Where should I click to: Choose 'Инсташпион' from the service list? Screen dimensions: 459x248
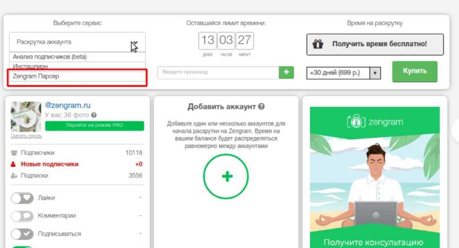coord(77,66)
